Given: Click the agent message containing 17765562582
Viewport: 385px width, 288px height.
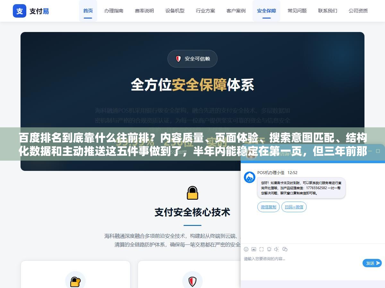Looking at the screenshot, I should click(301, 188).
